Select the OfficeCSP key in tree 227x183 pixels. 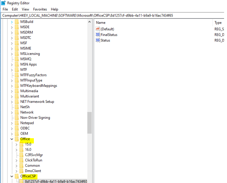point(28,176)
